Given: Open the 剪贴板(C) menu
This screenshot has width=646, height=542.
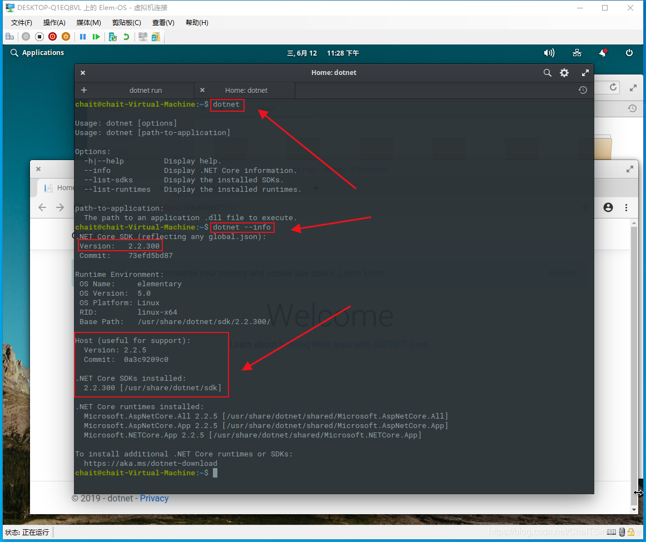Looking at the screenshot, I should [x=127, y=23].
